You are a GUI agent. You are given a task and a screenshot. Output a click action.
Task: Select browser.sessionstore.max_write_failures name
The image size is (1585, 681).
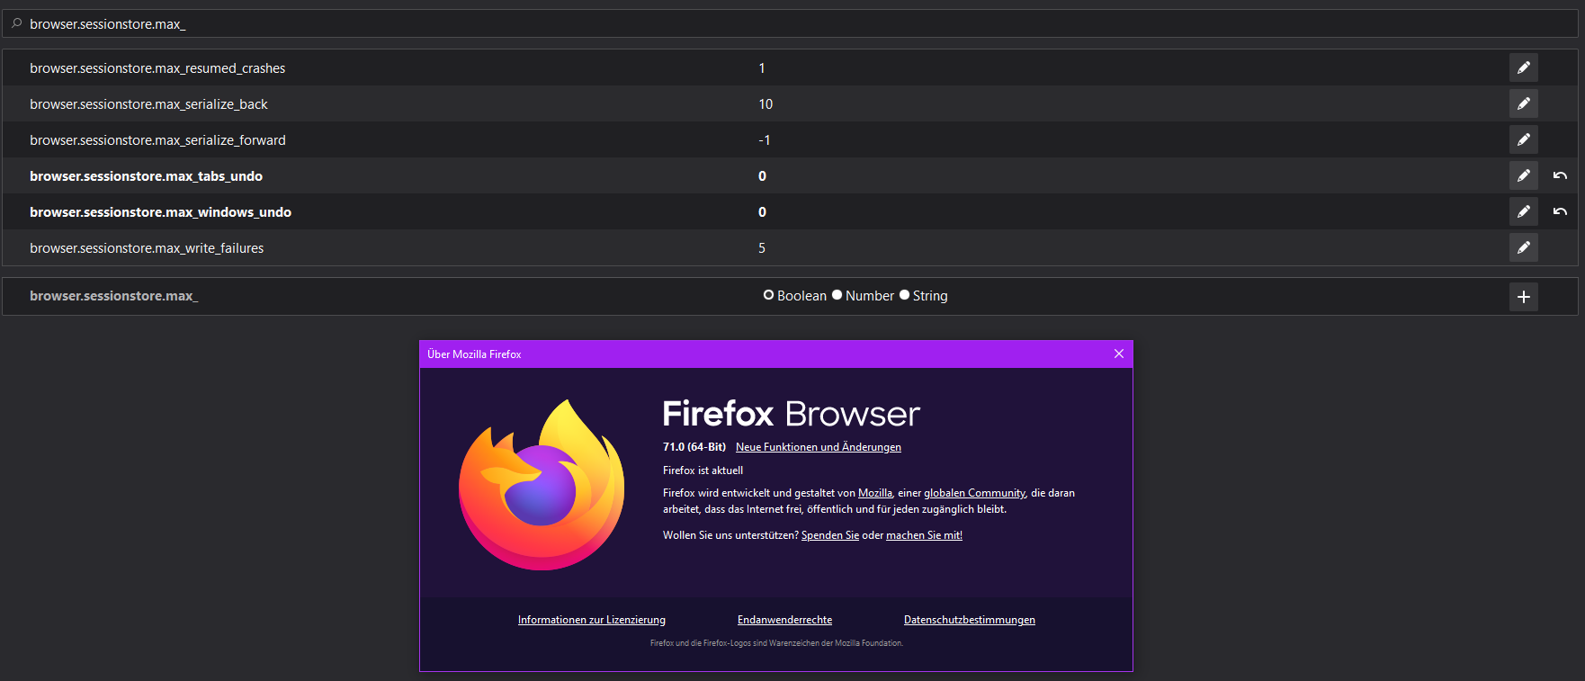tap(147, 248)
